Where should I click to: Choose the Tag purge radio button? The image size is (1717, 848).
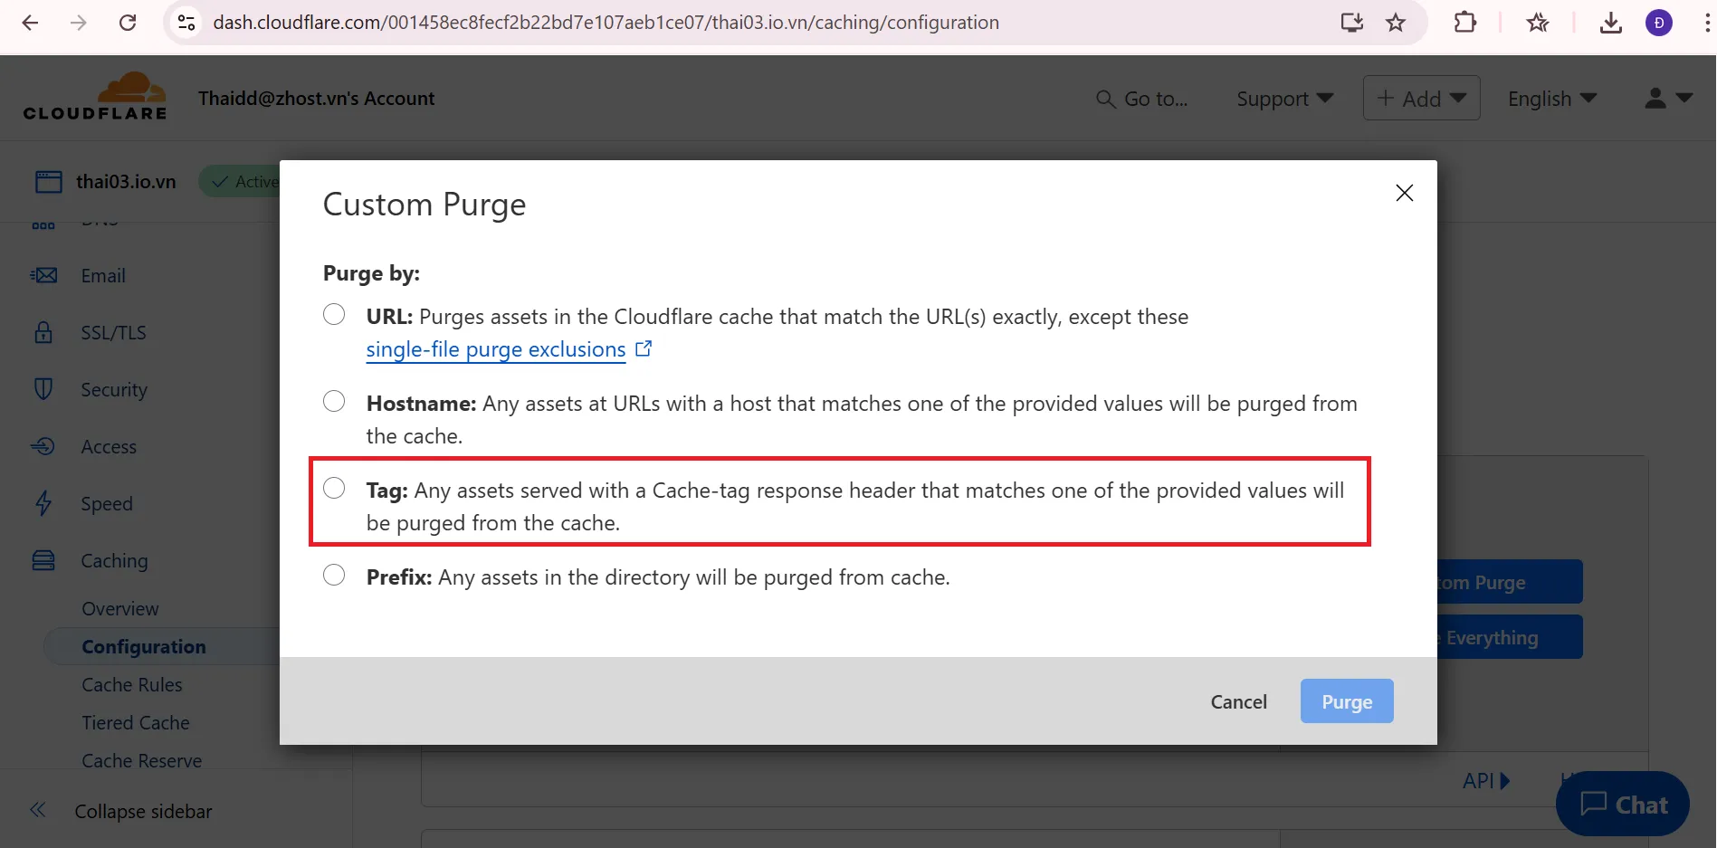click(x=334, y=489)
